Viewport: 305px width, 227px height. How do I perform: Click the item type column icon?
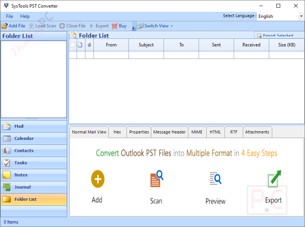click(x=80, y=45)
